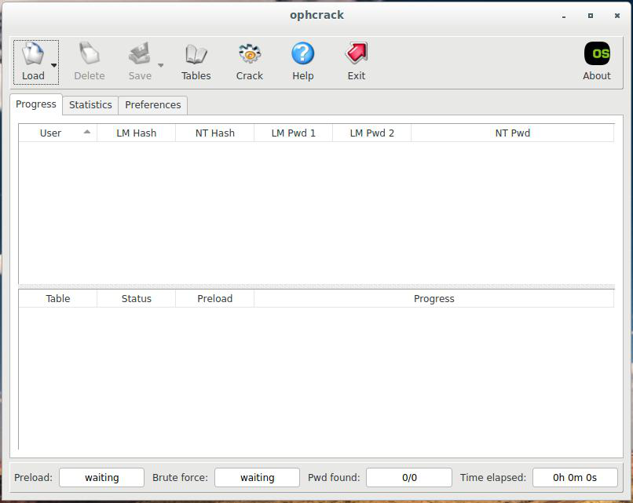Click the Preload column header

click(x=214, y=299)
